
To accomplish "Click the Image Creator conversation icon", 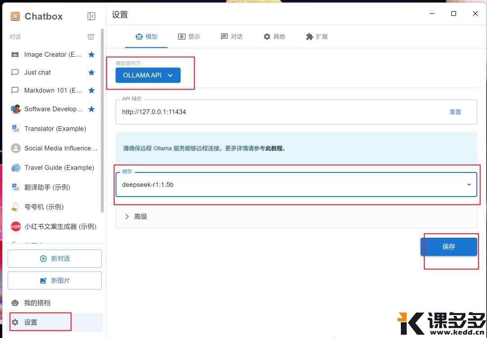I will tap(15, 54).
